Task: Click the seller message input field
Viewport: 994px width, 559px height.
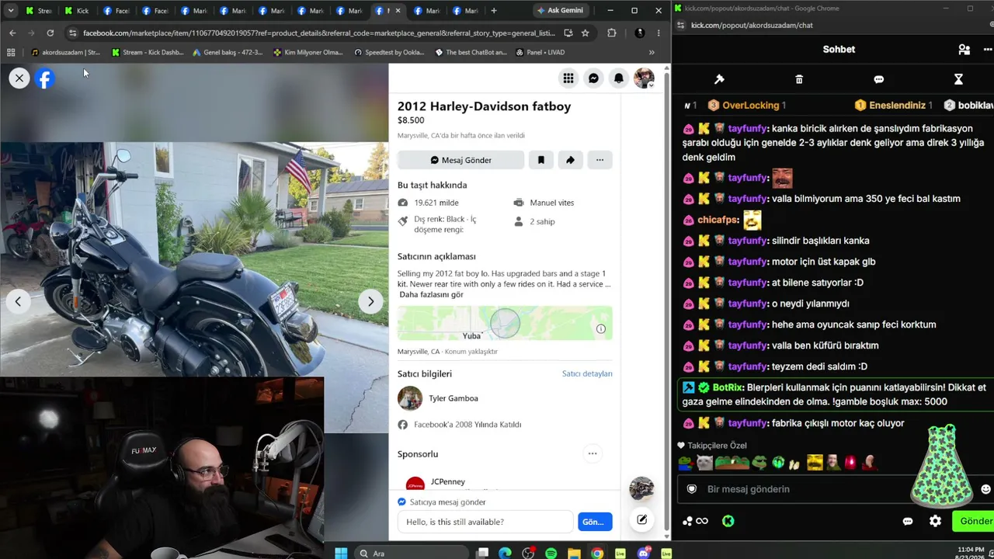Action: [x=485, y=522]
